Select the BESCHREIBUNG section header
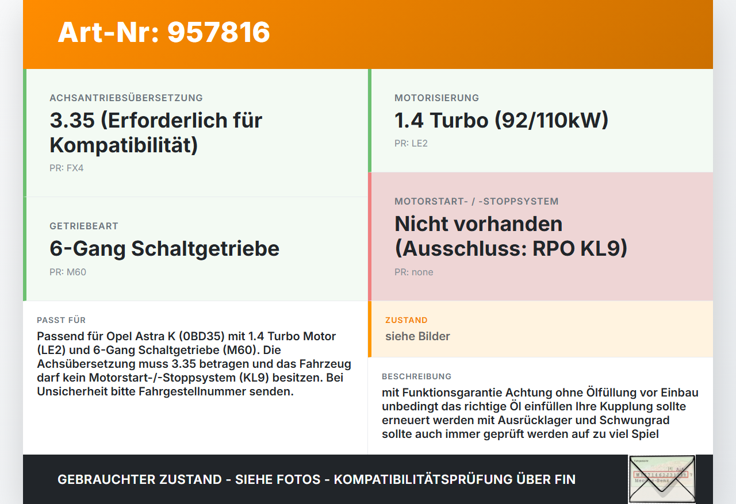 point(417,376)
